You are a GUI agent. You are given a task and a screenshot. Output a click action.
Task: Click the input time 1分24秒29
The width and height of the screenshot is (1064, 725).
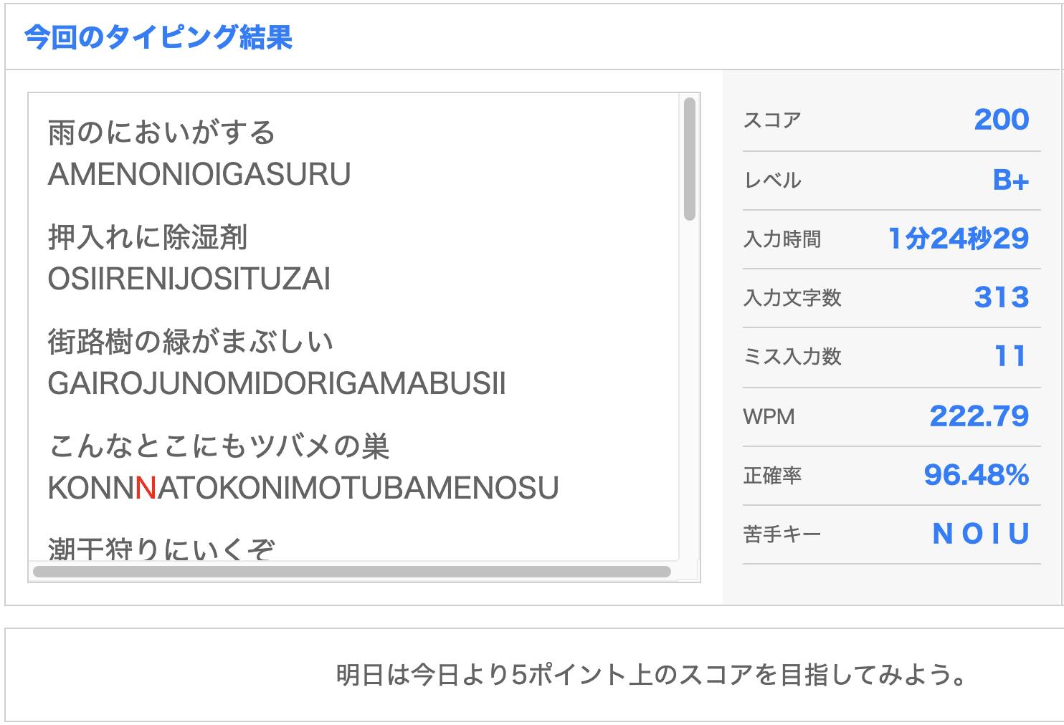pos(958,239)
